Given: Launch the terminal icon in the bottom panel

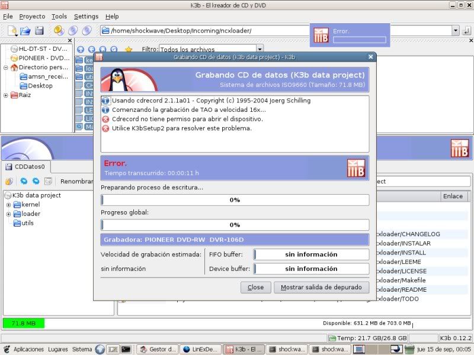Looking at the screenshot, I should pos(126,349).
